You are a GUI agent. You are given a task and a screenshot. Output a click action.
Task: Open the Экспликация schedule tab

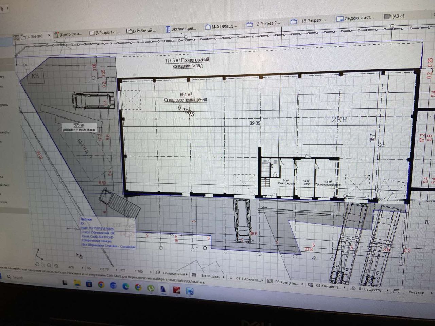point(181,29)
